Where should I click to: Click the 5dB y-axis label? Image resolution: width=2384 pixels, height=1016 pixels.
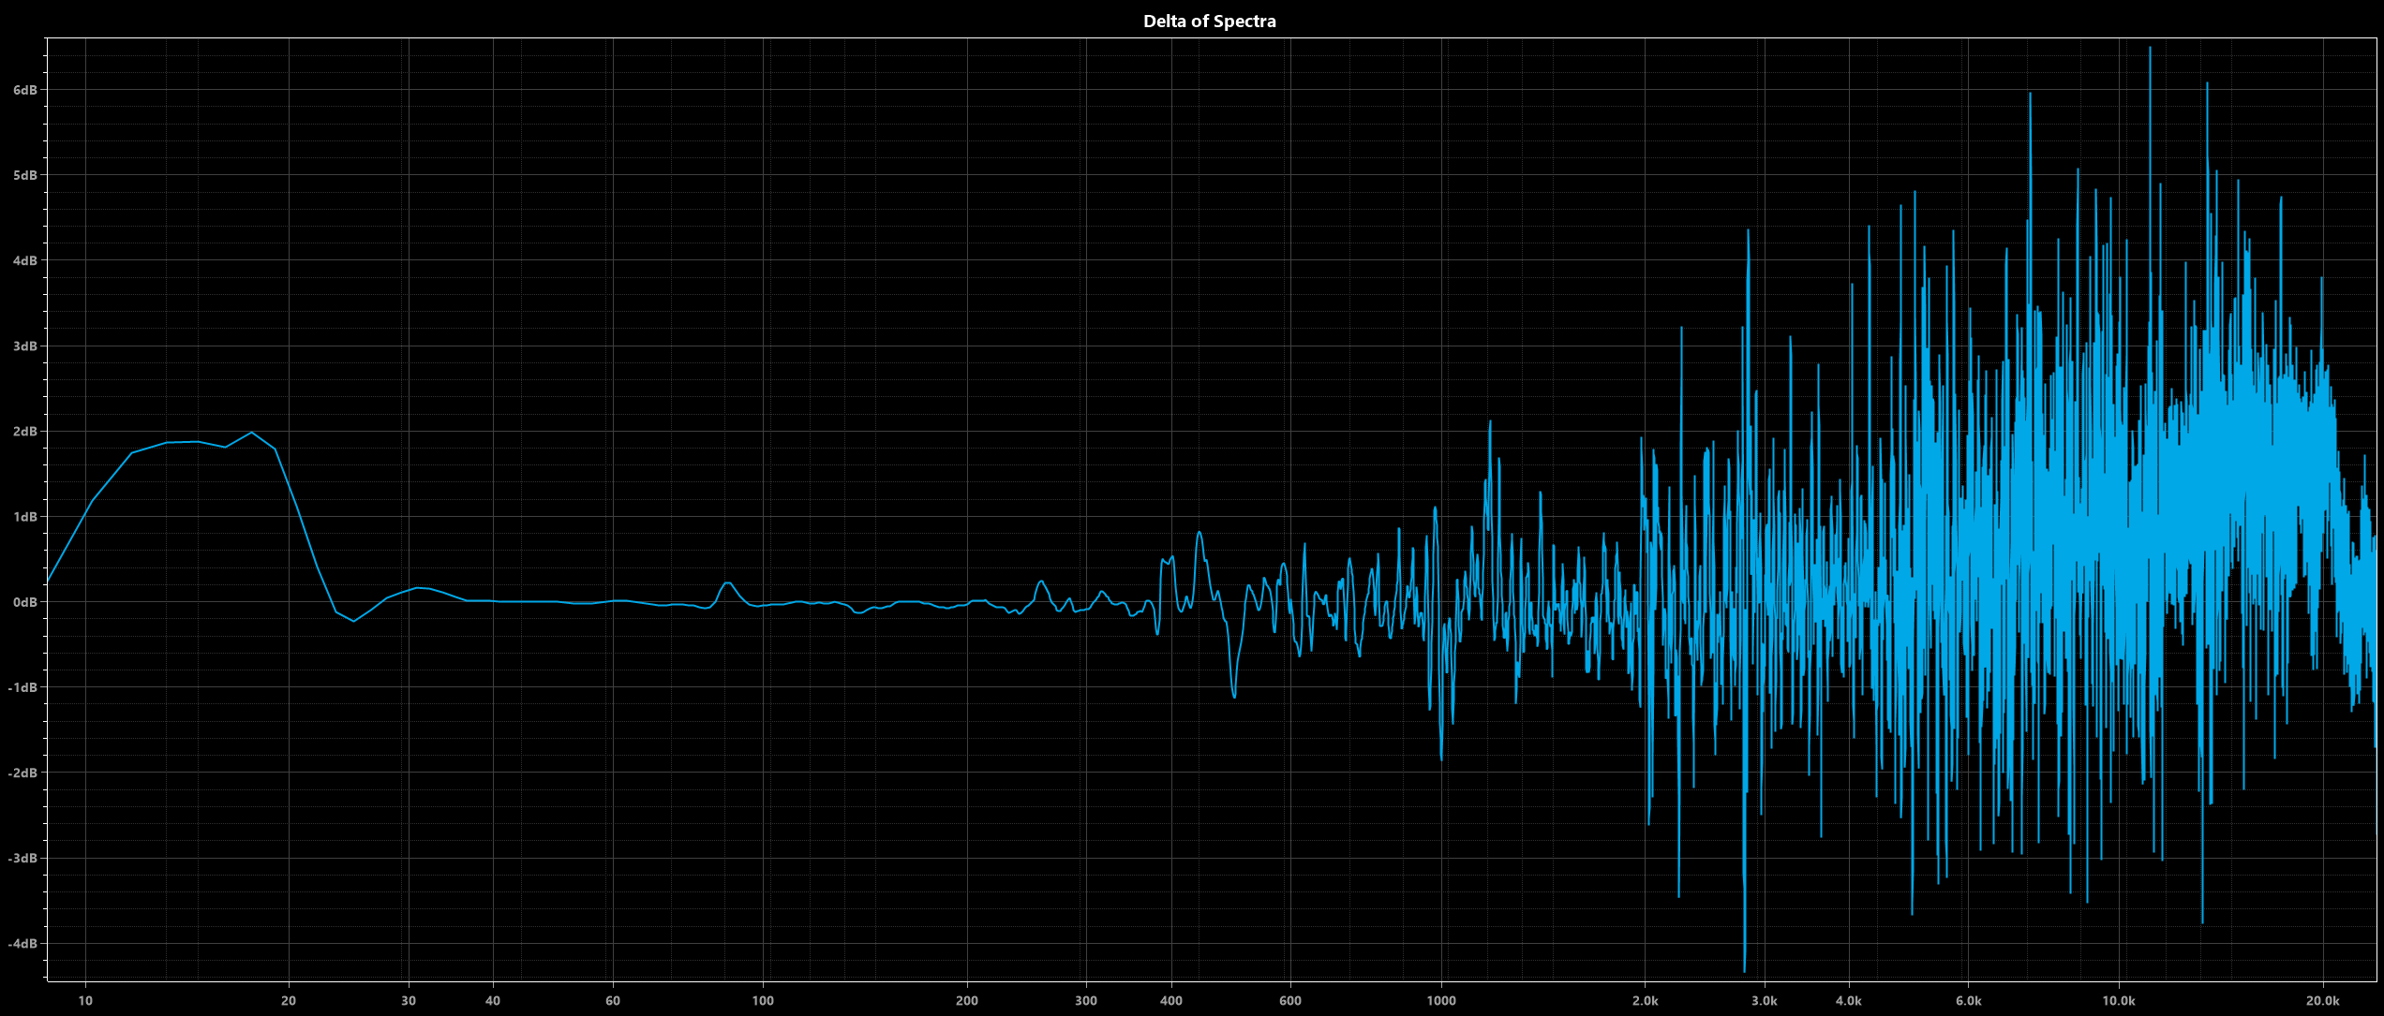(25, 175)
